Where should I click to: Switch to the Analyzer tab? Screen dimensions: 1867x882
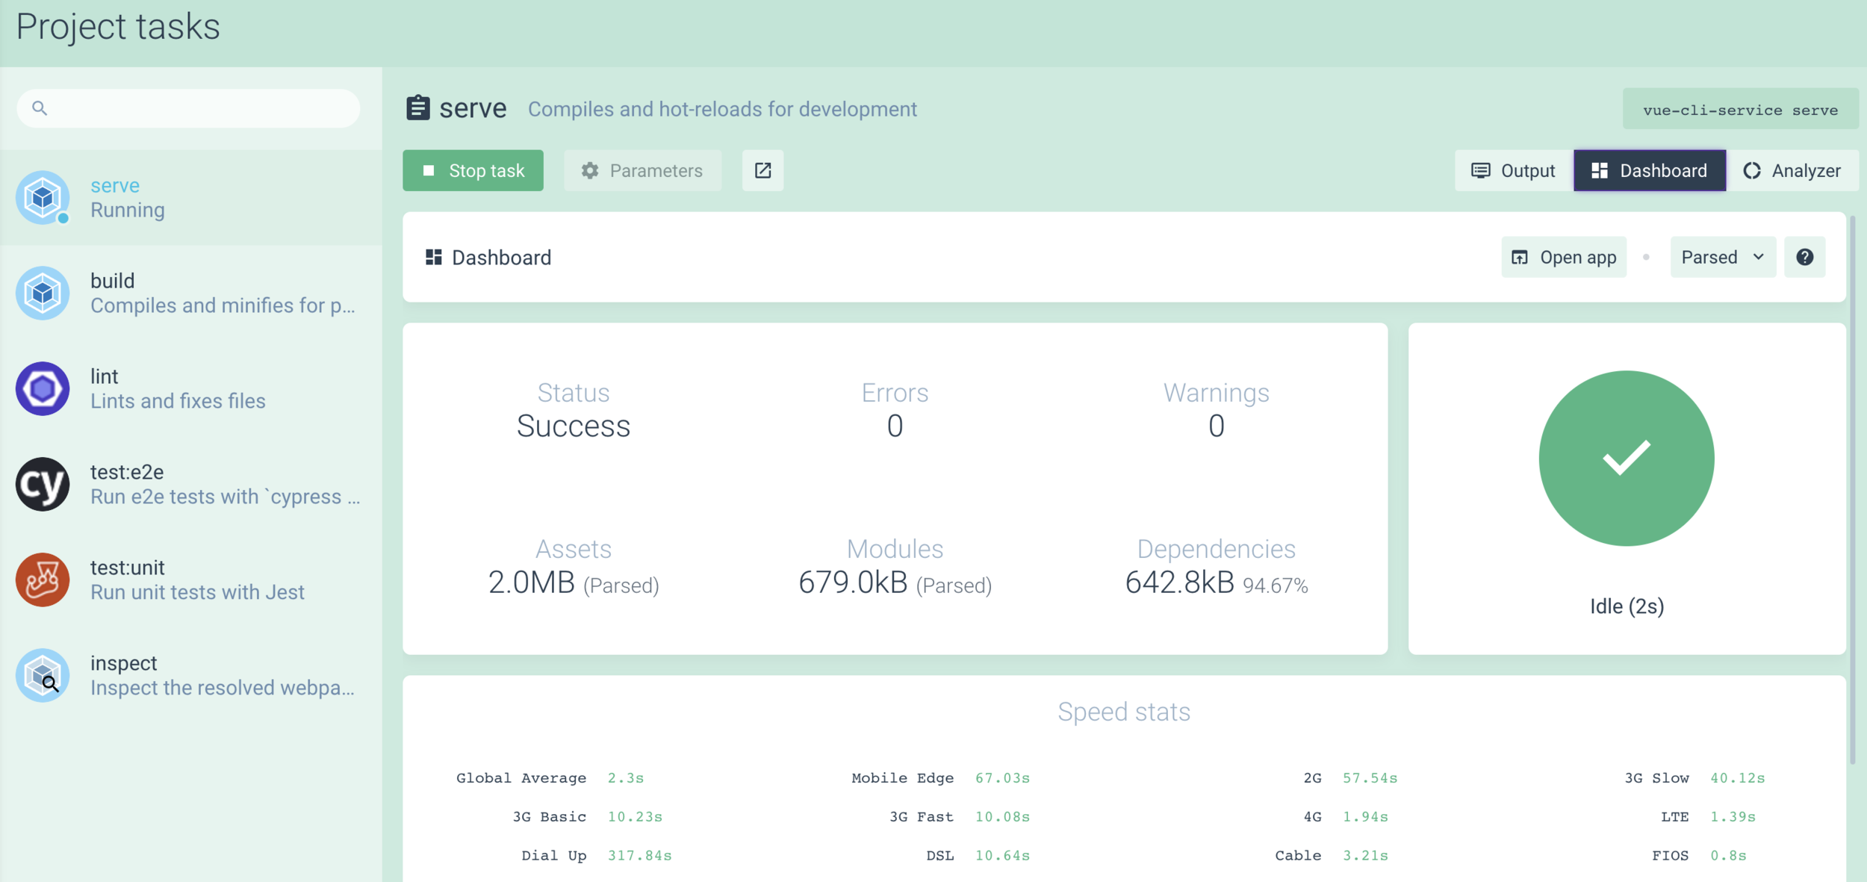click(1792, 170)
